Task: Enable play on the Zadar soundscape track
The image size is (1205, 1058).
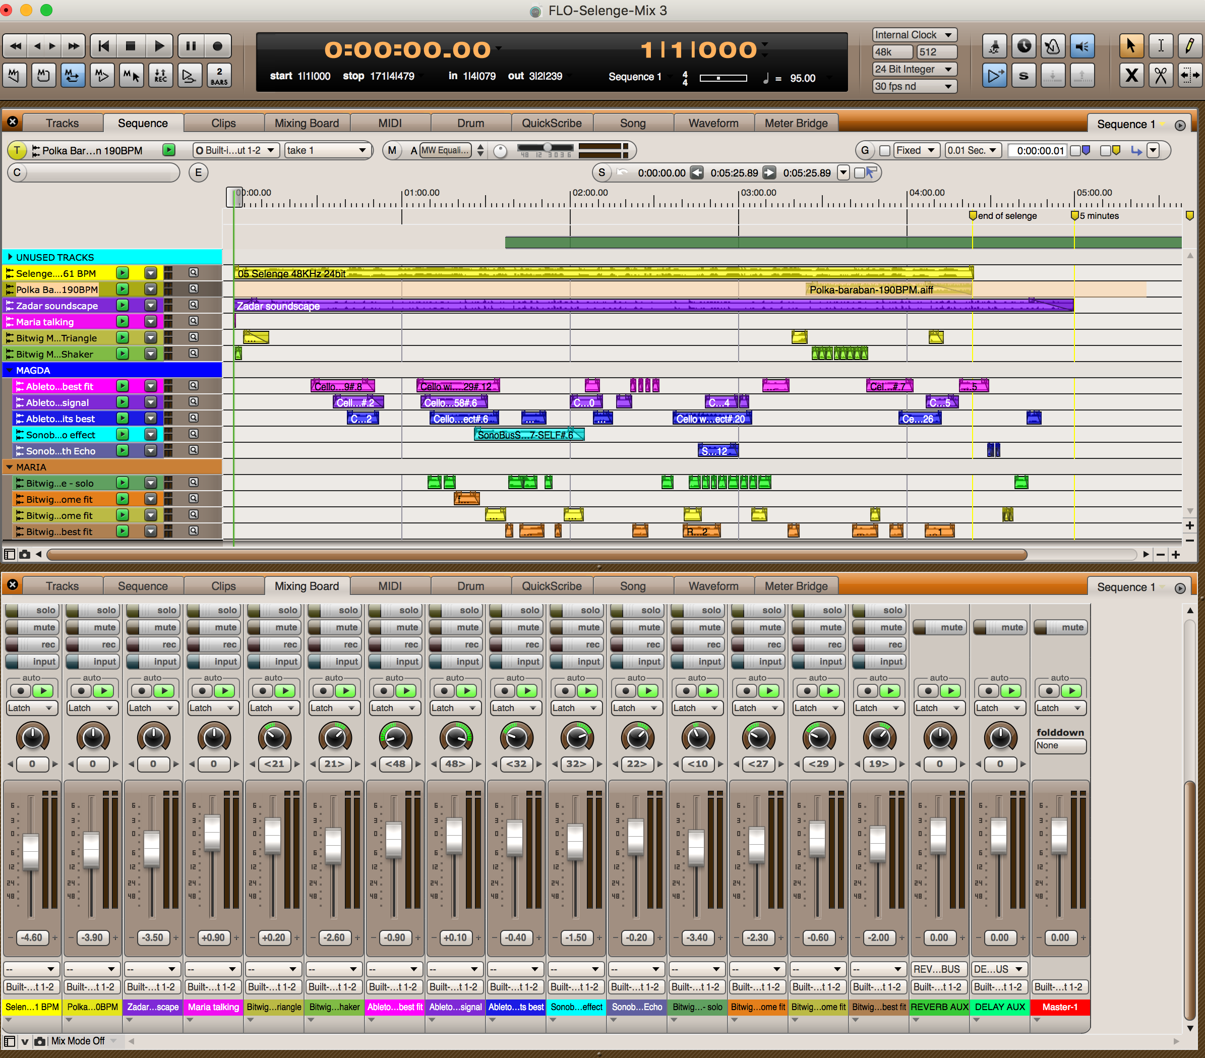Action: pos(122,306)
